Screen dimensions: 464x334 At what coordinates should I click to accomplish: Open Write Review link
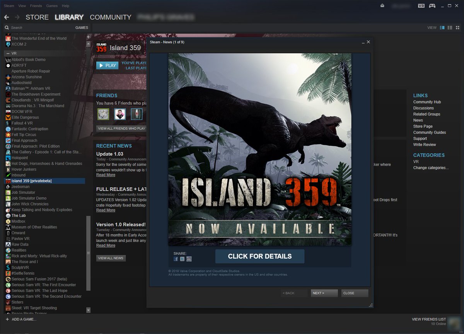pyautogui.click(x=425, y=145)
